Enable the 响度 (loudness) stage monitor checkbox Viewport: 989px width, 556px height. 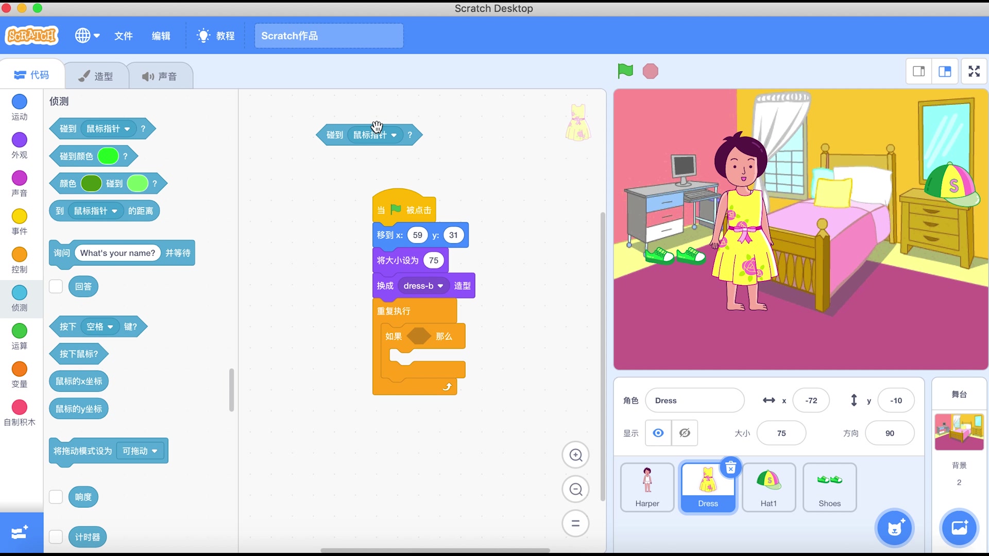coord(56,497)
